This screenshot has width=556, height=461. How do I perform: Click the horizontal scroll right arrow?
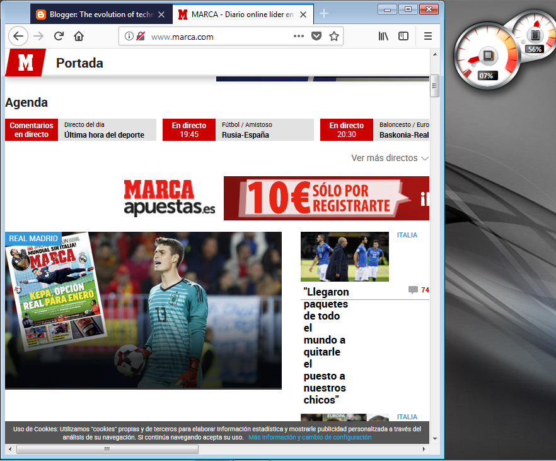click(424, 449)
